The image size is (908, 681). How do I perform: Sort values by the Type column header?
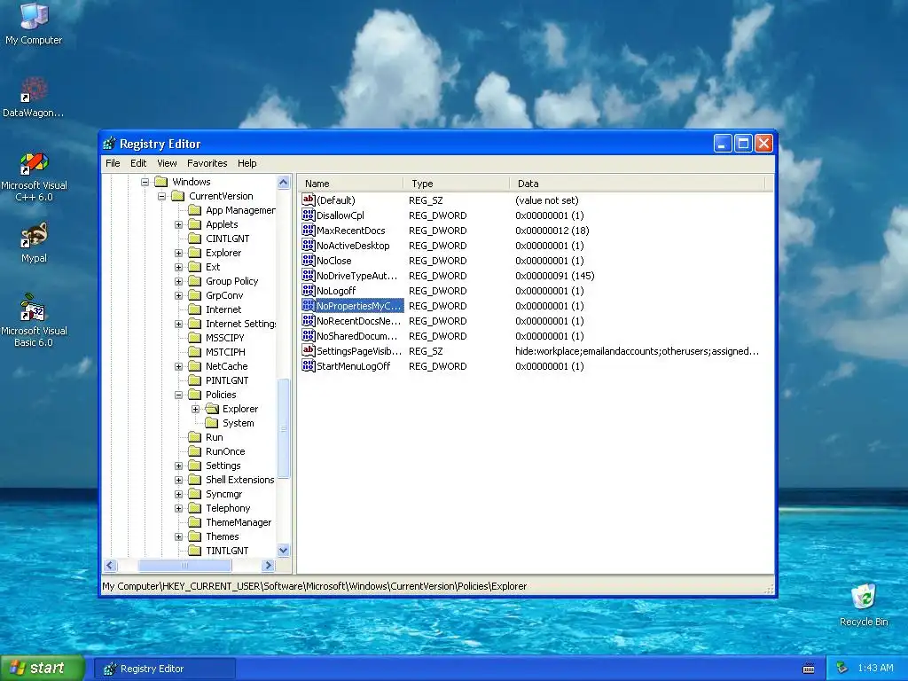point(457,184)
